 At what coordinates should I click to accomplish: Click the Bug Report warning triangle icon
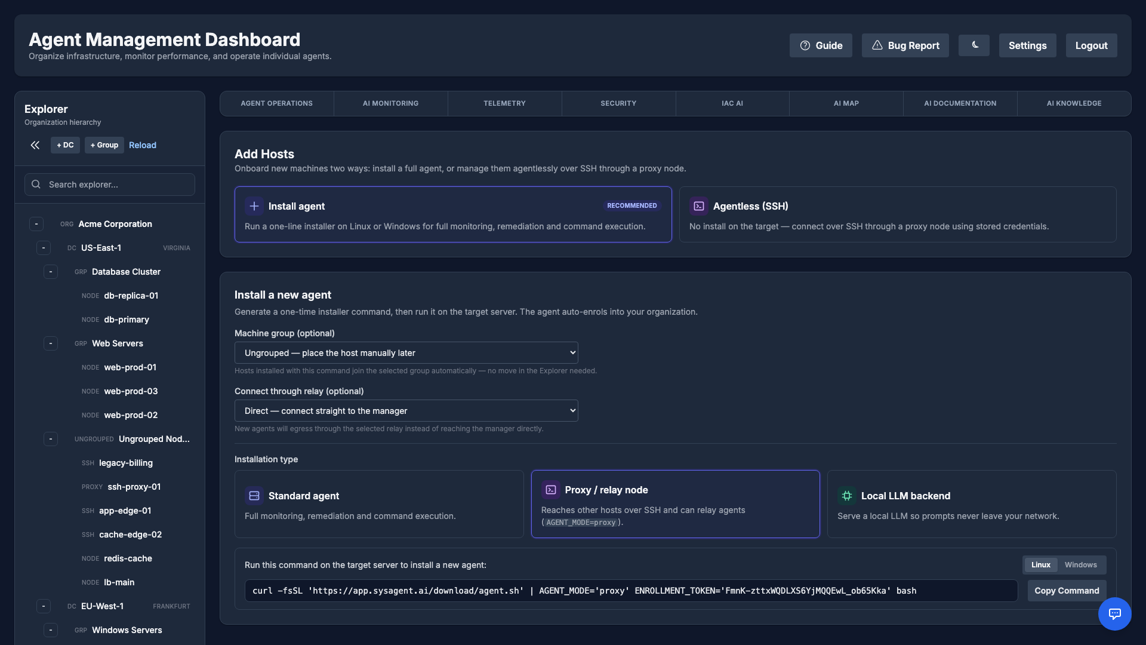(877, 45)
